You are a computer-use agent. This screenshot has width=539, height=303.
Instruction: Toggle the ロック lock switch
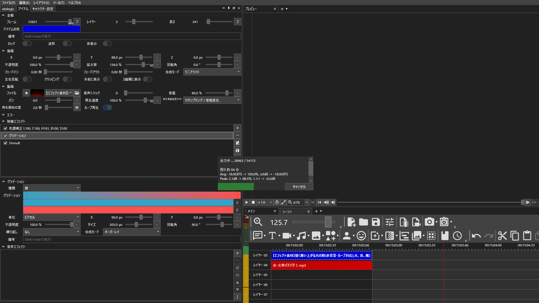coord(27,44)
